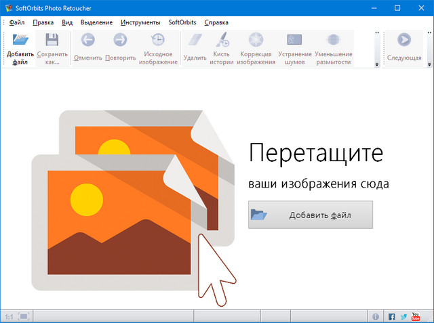Click the large Добавить файл button
Screen dimensions: 434x323
click(310, 215)
